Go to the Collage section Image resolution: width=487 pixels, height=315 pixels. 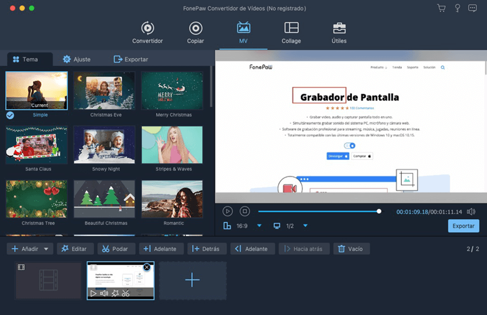[x=291, y=33]
